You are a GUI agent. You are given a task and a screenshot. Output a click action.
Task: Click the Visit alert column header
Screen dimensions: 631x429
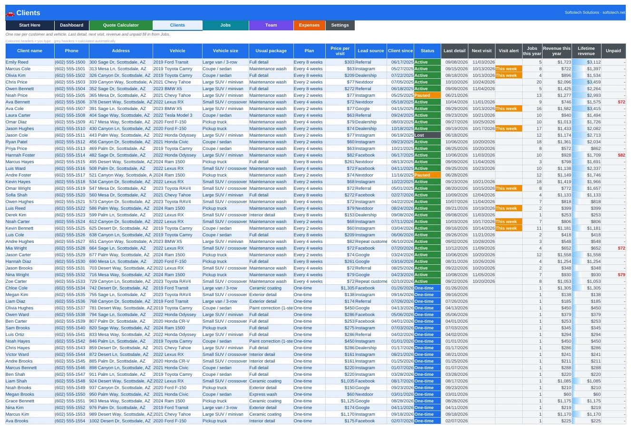509,51
